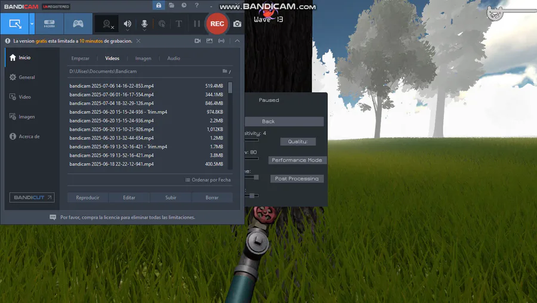The height and width of the screenshot is (303, 537).
Task: Switch to the Audio tab
Action: tap(174, 58)
